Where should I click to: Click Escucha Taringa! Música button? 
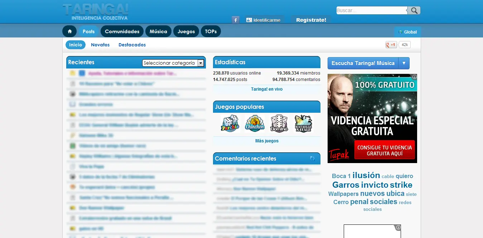click(x=363, y=63)
